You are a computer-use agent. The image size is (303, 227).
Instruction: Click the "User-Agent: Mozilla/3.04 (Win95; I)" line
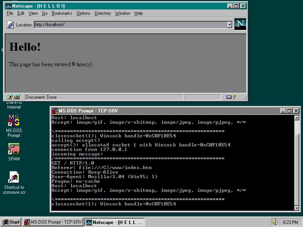[105, 177]
